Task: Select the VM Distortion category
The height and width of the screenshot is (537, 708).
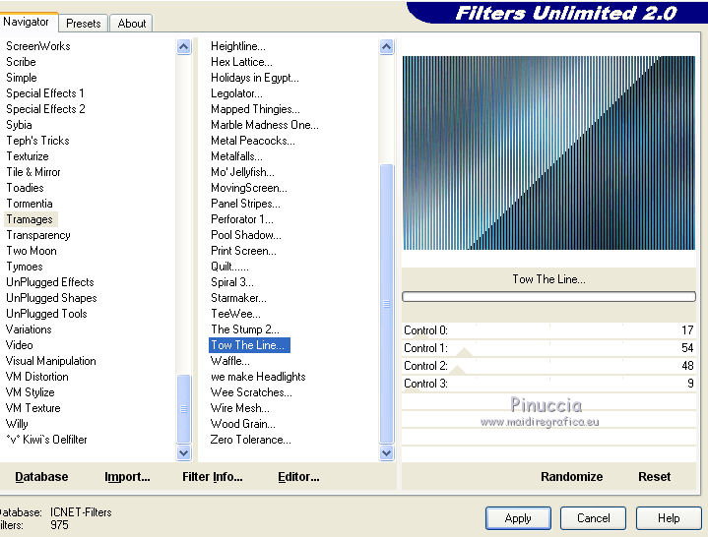Action: pyautogui.click(x=37, y=377)
